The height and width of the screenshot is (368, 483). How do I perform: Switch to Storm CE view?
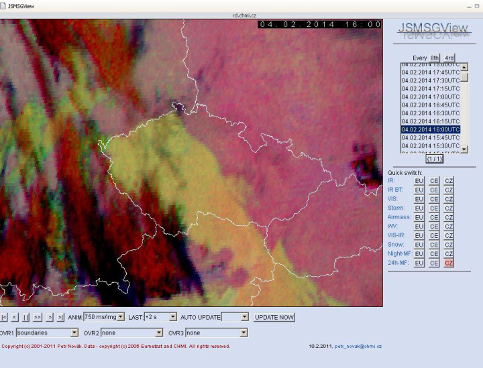(434, 208)
